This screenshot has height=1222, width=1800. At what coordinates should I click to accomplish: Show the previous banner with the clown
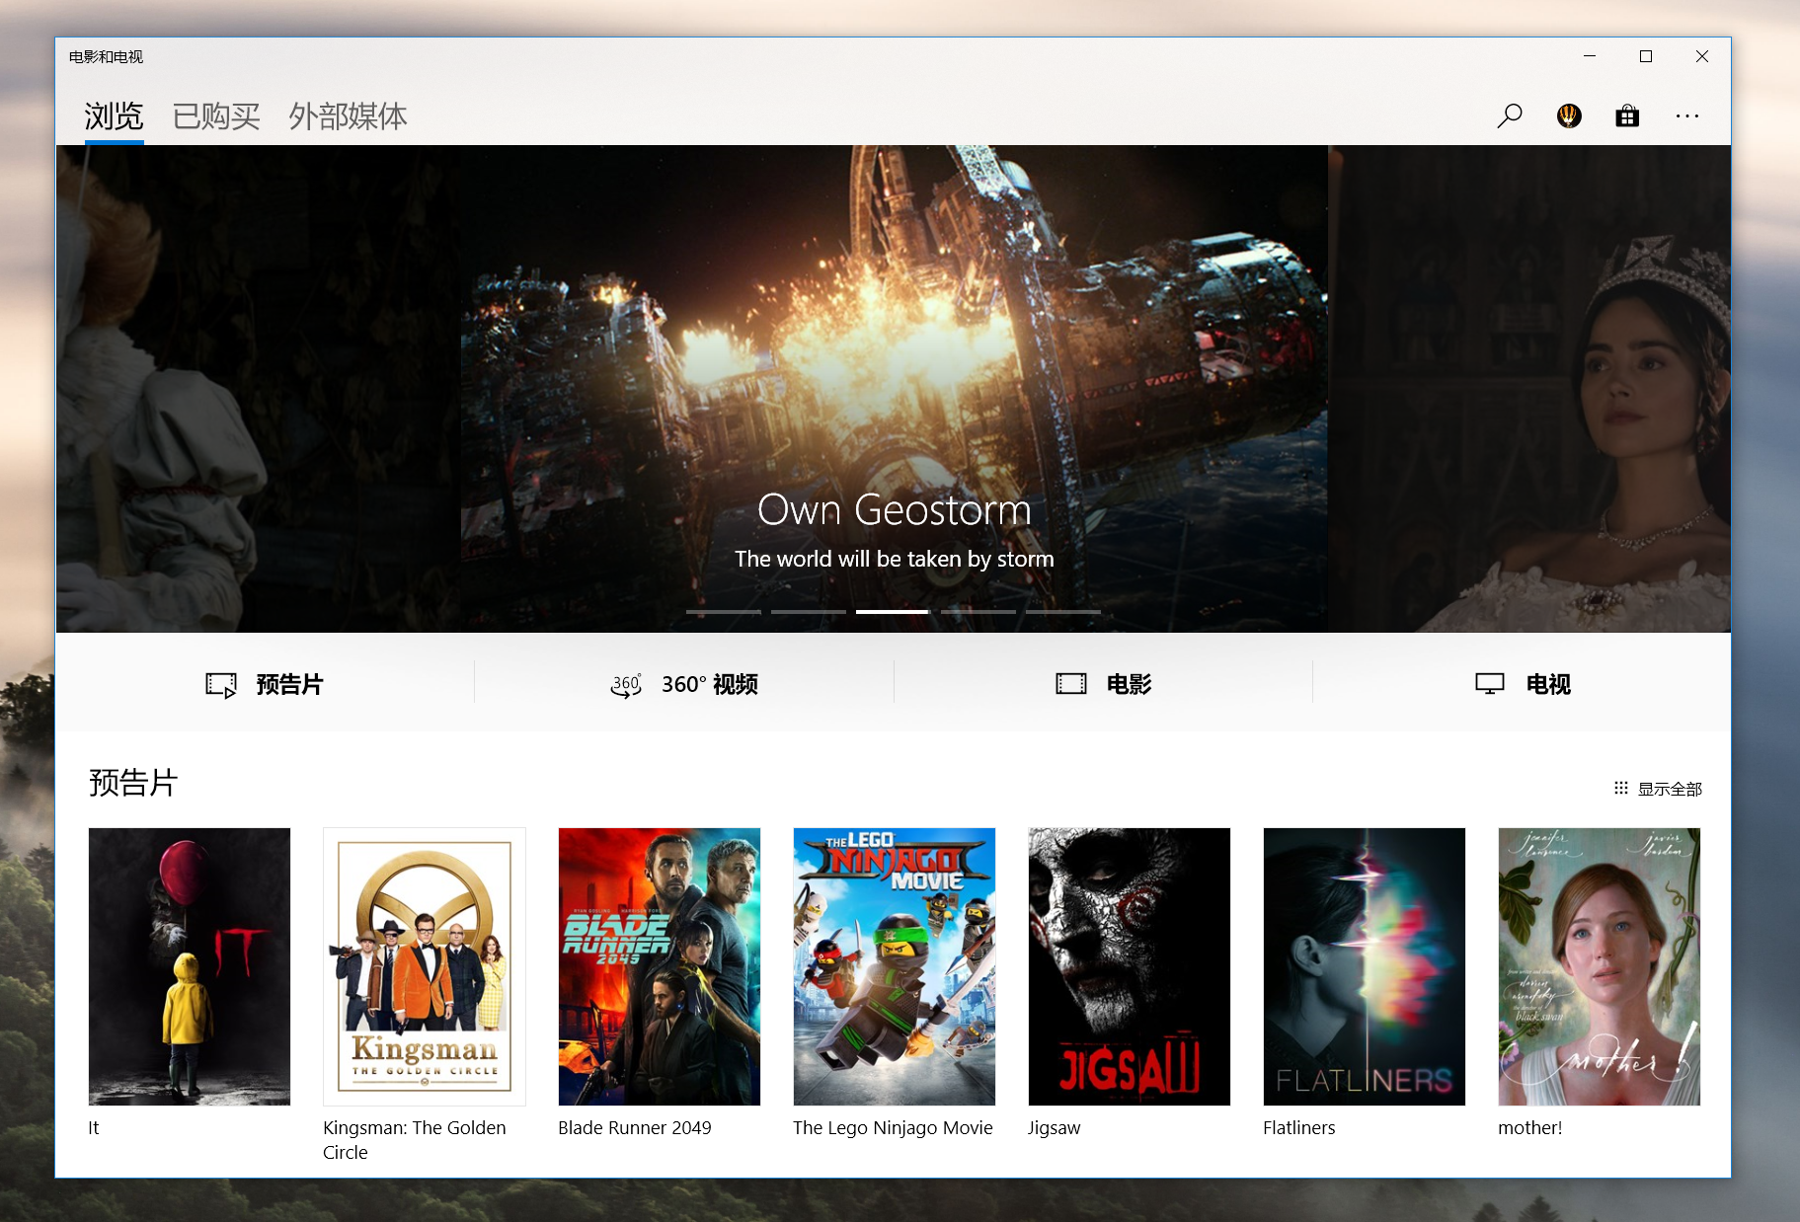pos(258,389)
